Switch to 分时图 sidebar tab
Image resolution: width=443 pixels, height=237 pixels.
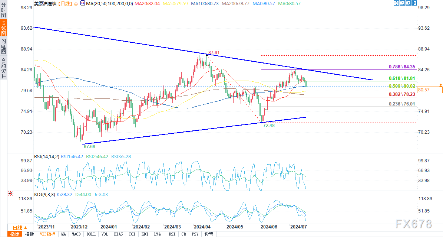[x=3, y=10]
